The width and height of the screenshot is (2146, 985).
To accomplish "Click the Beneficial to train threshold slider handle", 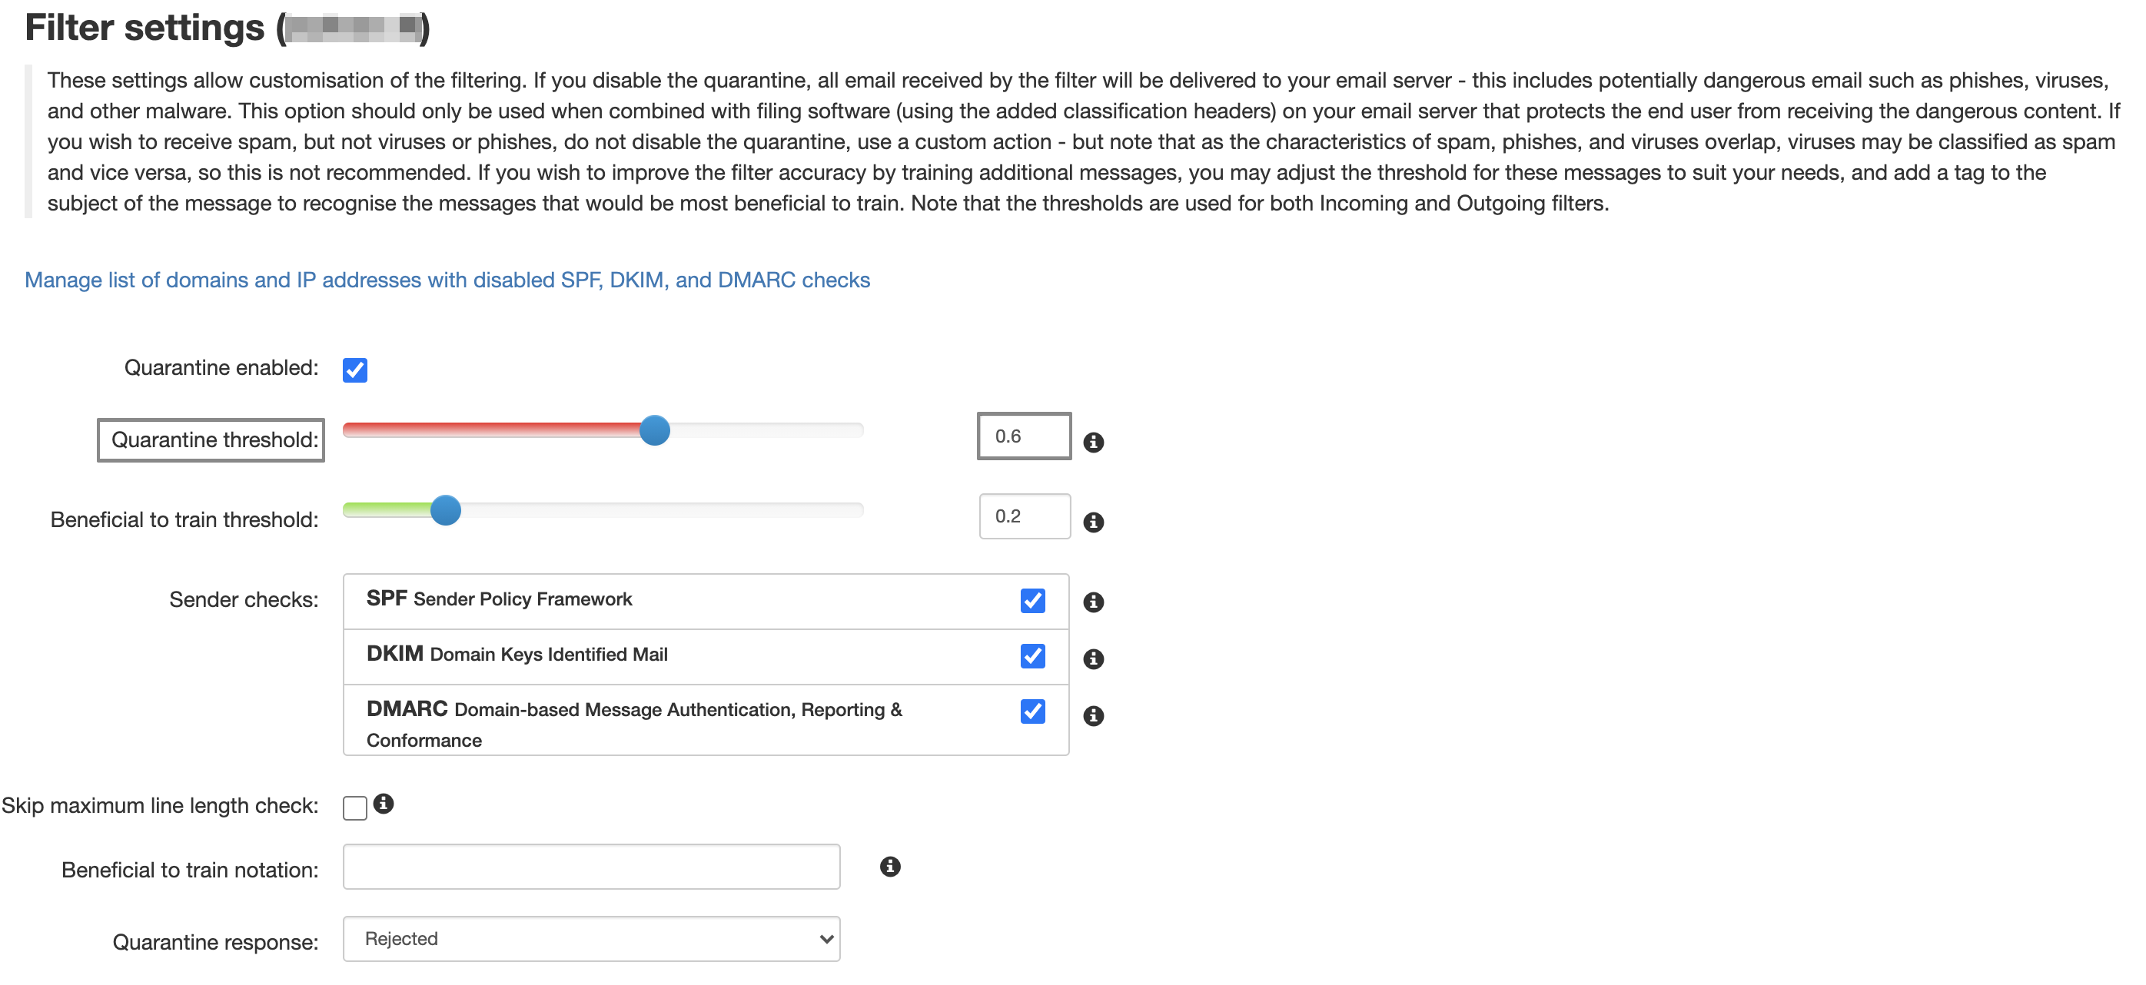I will [446, 510].
